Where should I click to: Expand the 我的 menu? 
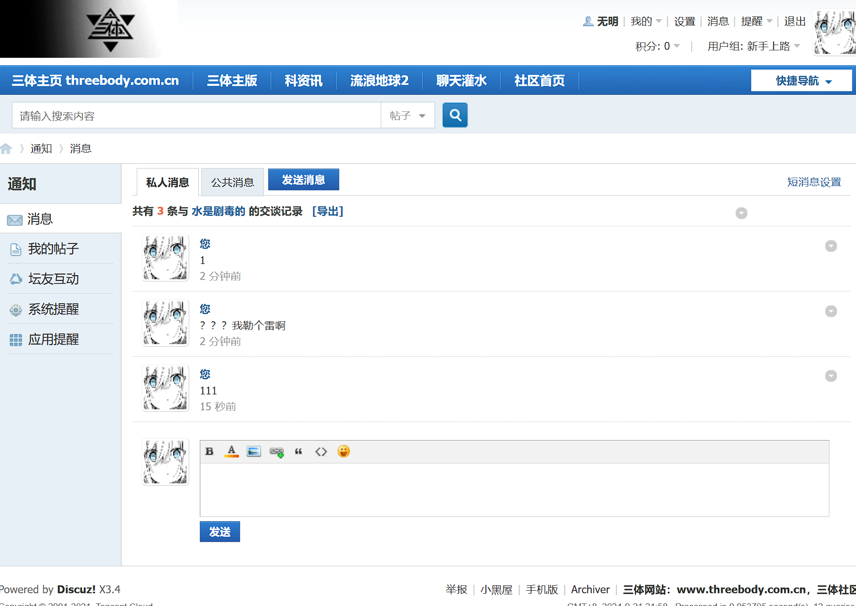point(646,21)
